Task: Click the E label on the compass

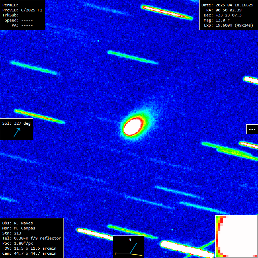Action: tap(116, 254)
